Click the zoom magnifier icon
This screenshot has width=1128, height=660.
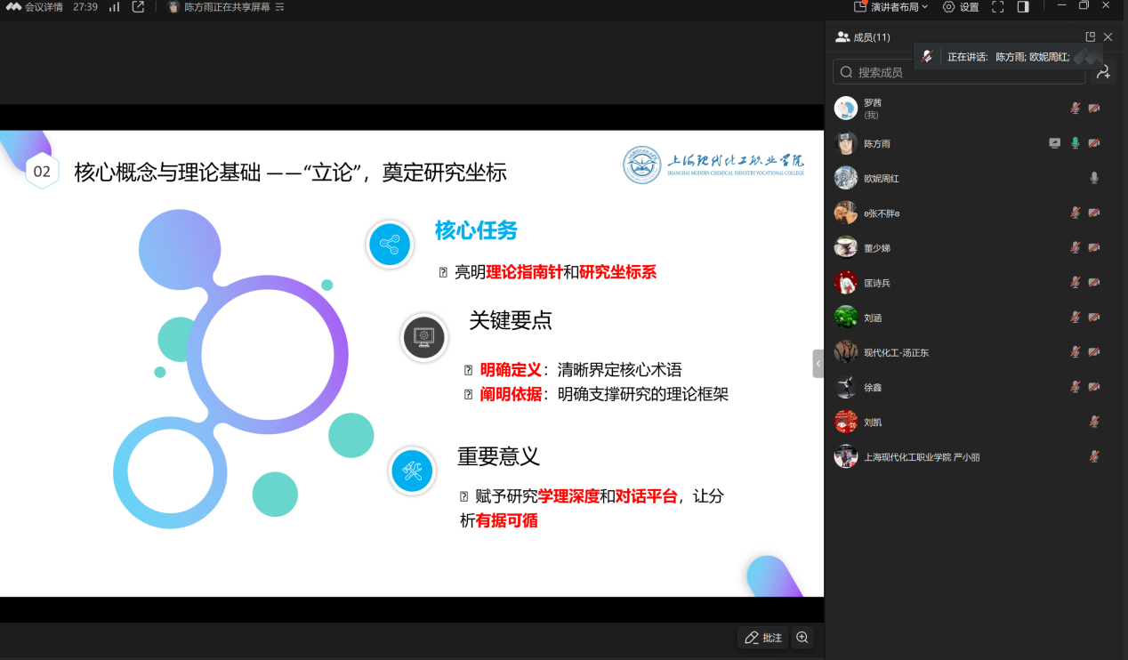[x=802, y=638]
